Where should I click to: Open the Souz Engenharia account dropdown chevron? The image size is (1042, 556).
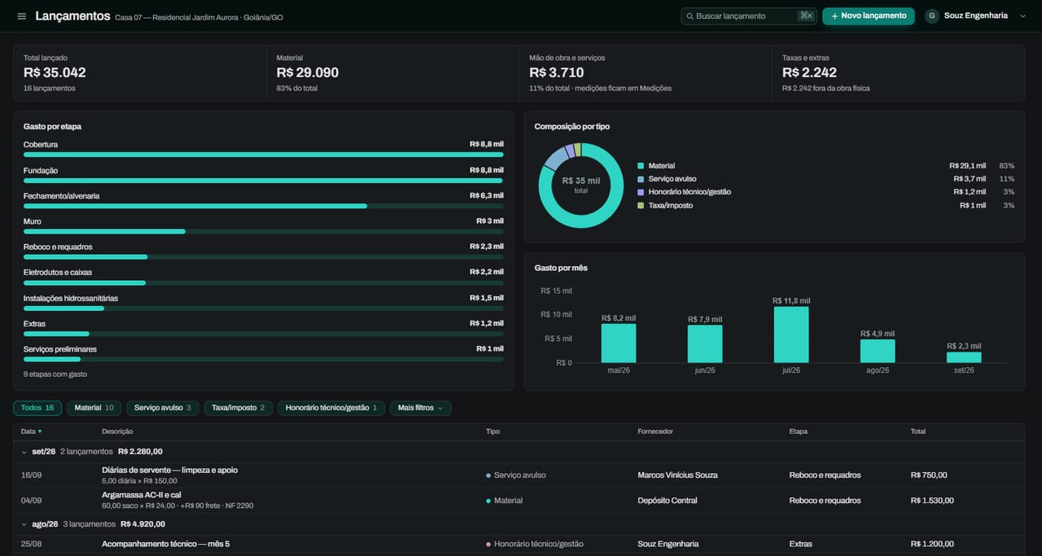pos(1023,16)
